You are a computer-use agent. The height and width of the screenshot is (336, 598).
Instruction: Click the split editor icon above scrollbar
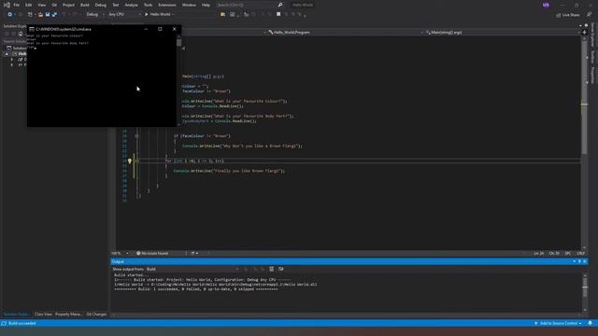tap(584, 33)
